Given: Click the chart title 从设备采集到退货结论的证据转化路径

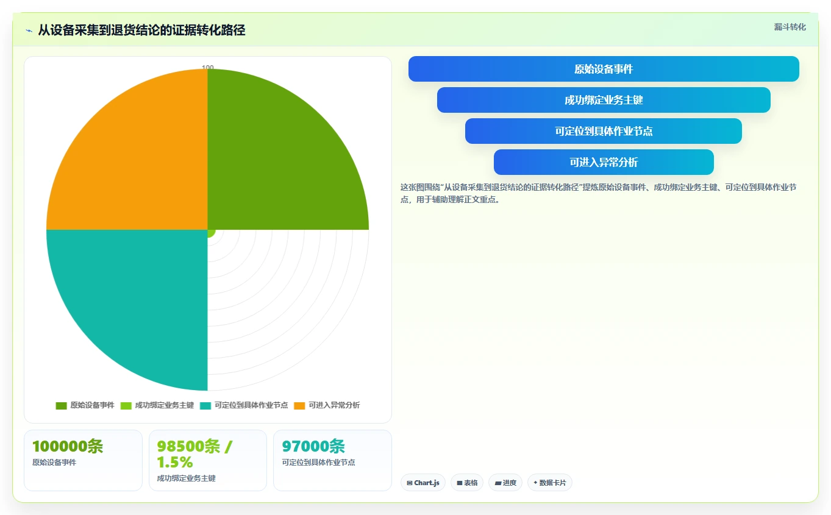Looking at the screenshot, I should click(x=141, y=30).
